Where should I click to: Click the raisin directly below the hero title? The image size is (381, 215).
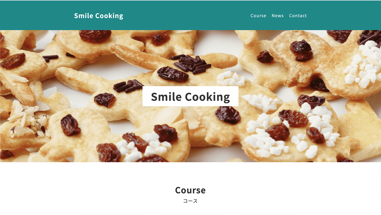pyautogui.click(x=228, y=115)
